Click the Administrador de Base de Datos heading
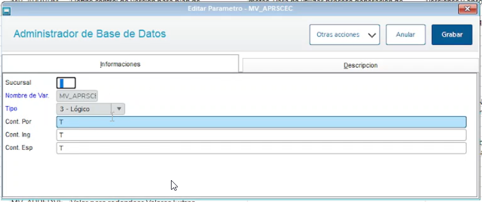Image resolution: width=482 pixels, height=202 pixels. coord(89,34)
